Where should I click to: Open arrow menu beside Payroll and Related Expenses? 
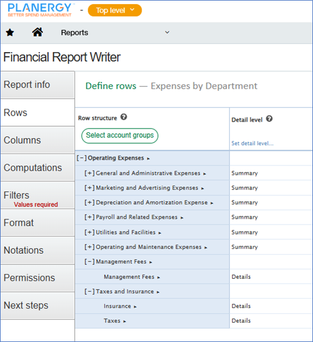182,217
